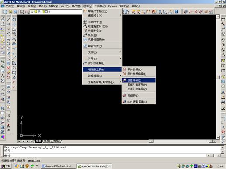Expand the 注释视图(V) submenu
226x169 pixels.
pos(102,76)
